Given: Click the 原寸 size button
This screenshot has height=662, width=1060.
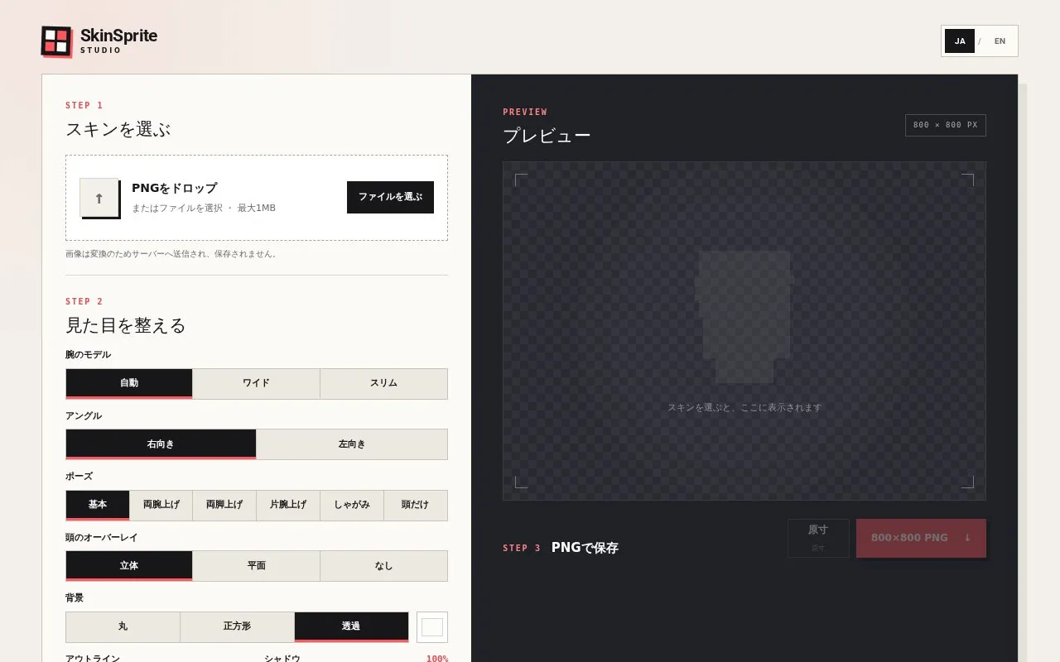Looking at the screenshot, I should (x=818, y=538).
